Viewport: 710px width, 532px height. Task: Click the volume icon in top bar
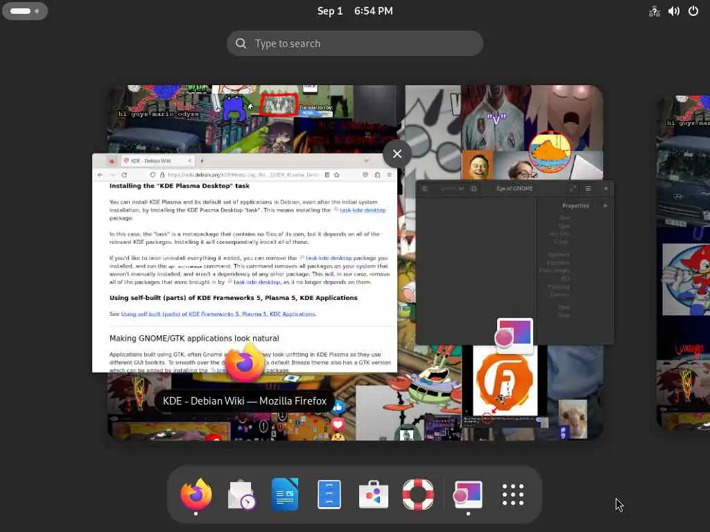click(x=674, y=11)
